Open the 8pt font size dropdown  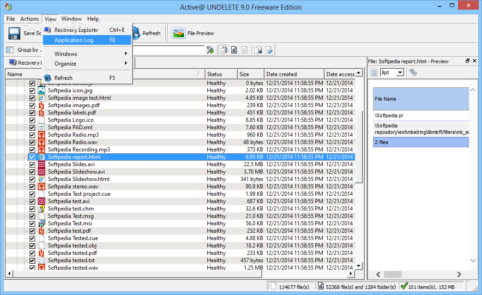click(400, 72)
